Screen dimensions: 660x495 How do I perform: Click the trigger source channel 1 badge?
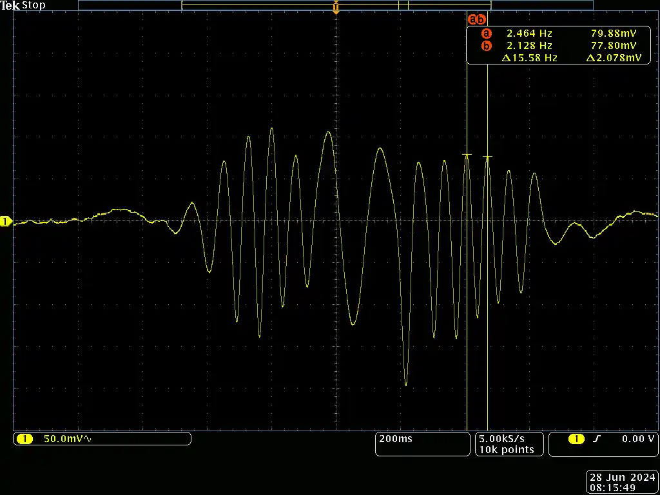pos(577,439)
